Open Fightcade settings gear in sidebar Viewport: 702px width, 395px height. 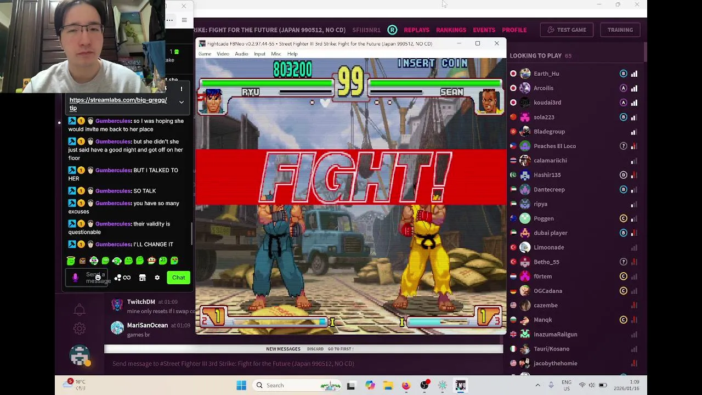point(80,329)
